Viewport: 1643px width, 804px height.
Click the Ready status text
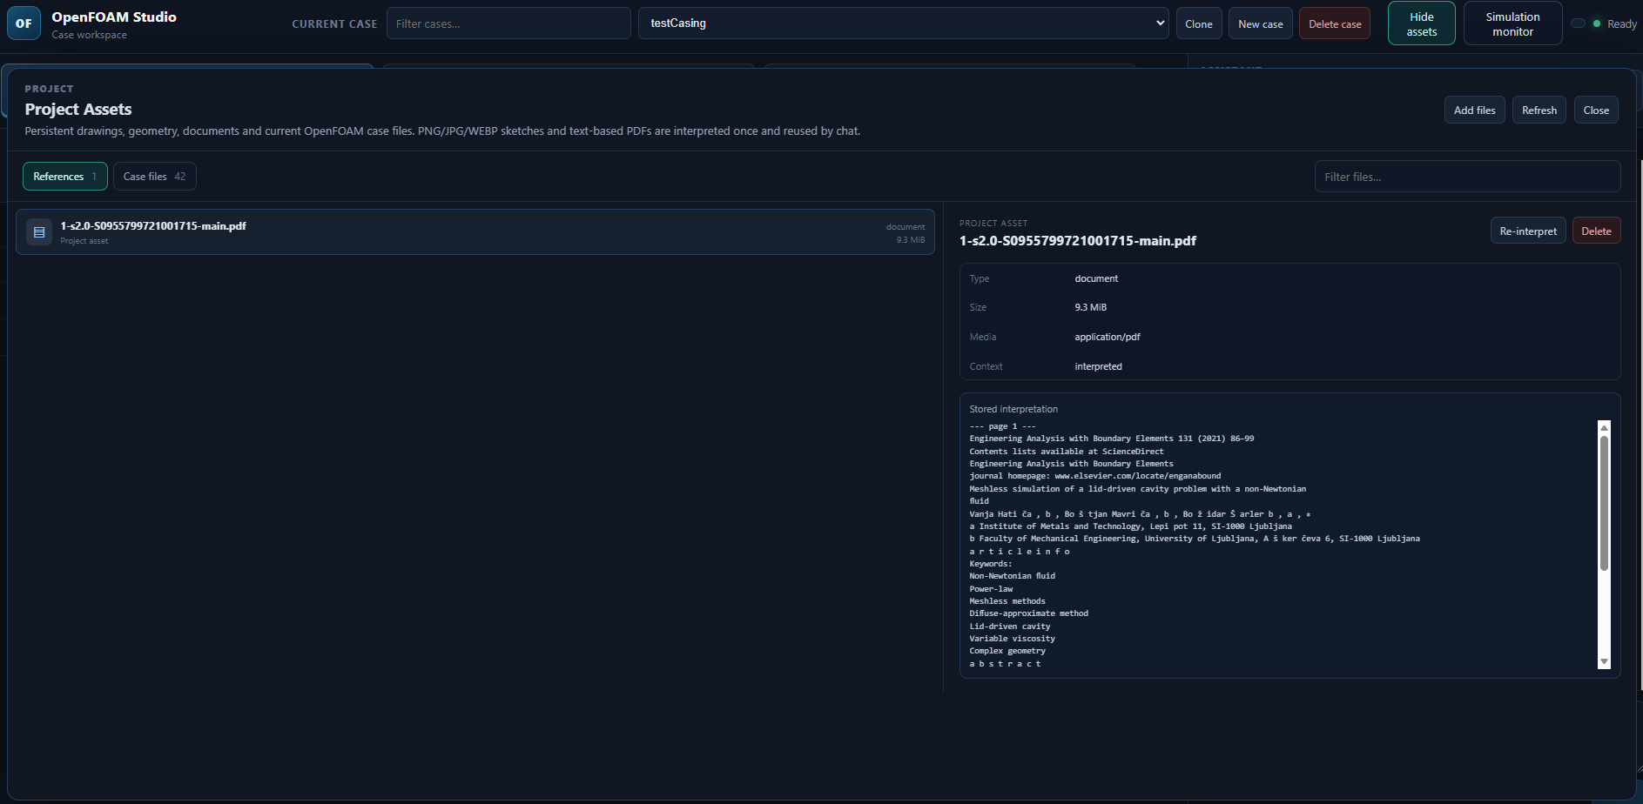pos(1622,23)
